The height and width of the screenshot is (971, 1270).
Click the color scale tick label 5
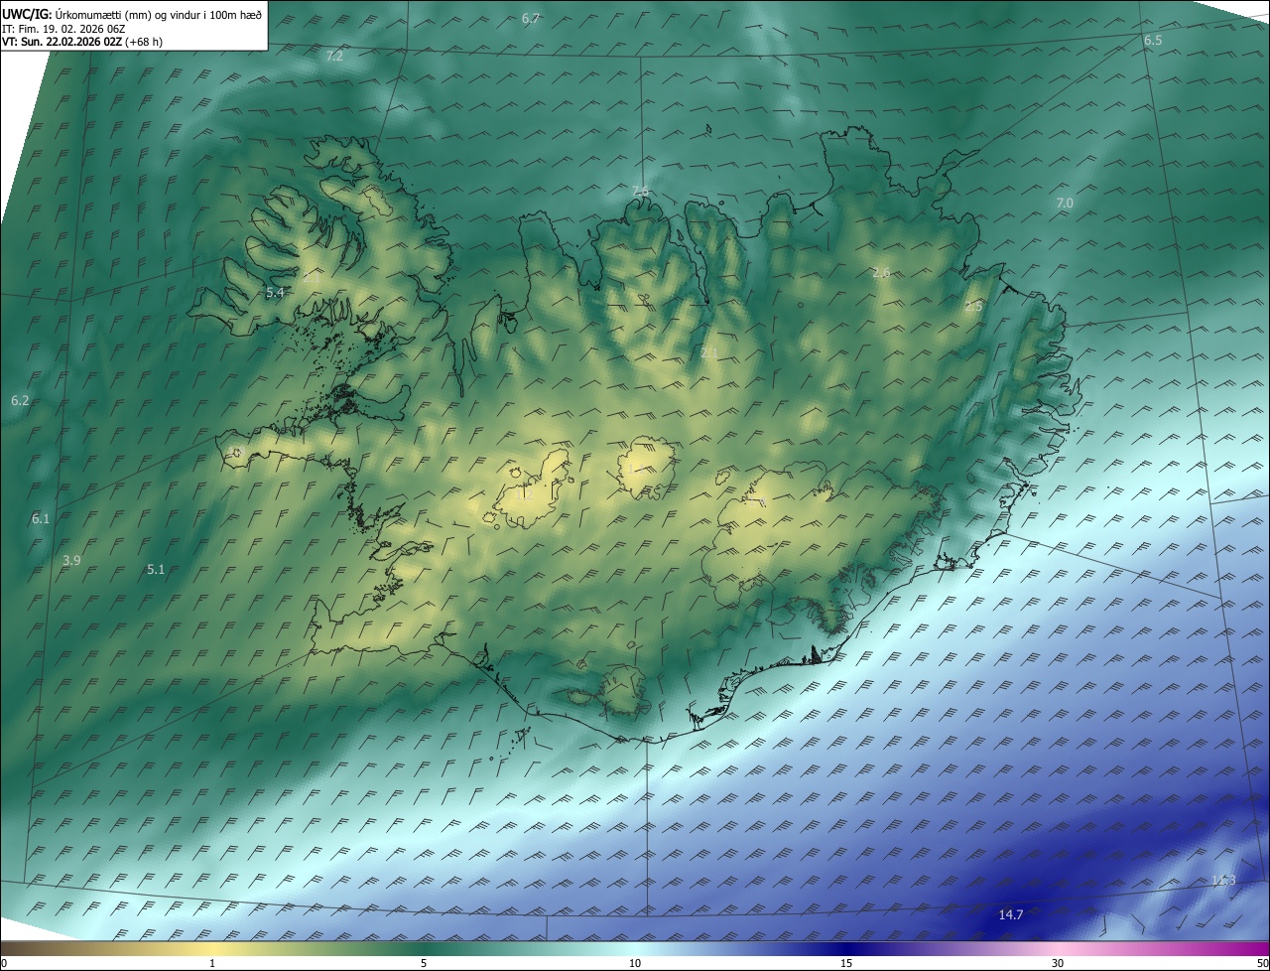424,963
